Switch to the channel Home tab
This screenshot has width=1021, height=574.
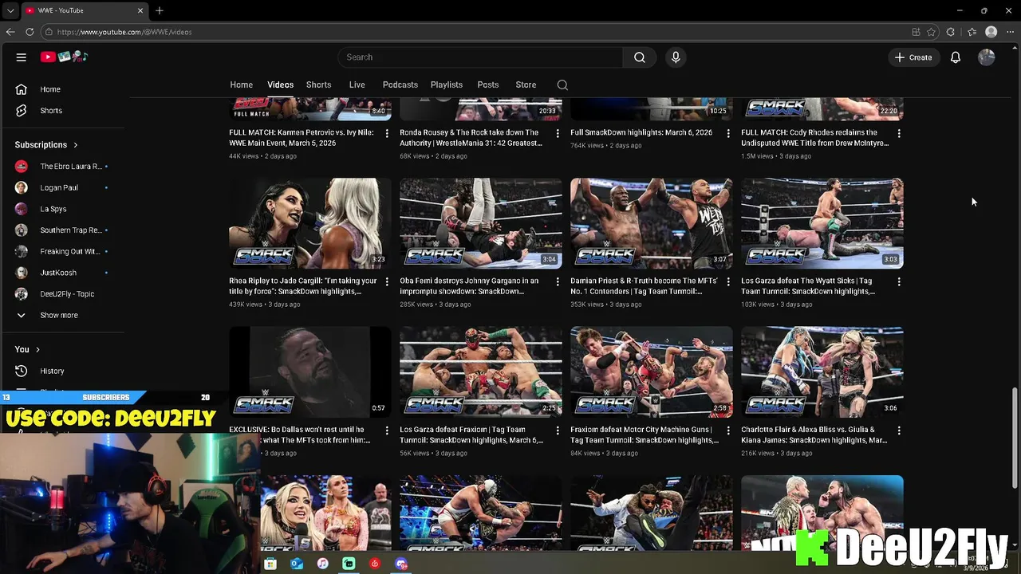tap(241, 85)
